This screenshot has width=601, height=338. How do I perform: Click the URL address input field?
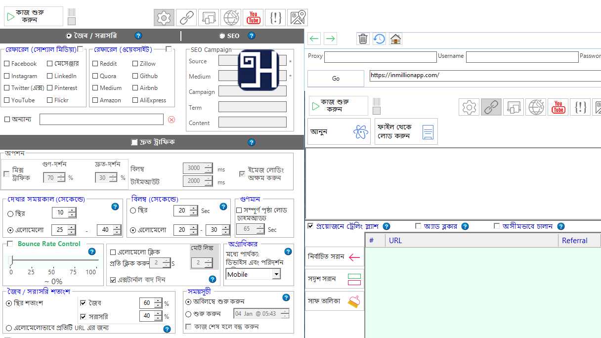tap(484, 76)
